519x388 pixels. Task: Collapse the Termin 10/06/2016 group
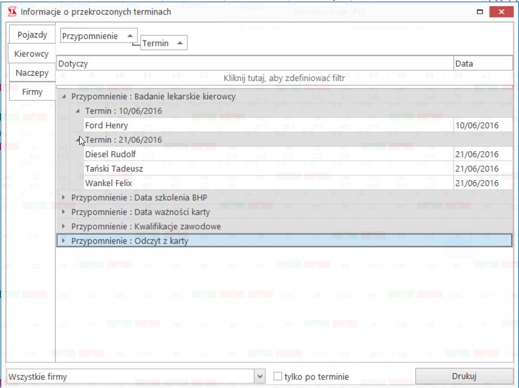click(x=78, y=111)
